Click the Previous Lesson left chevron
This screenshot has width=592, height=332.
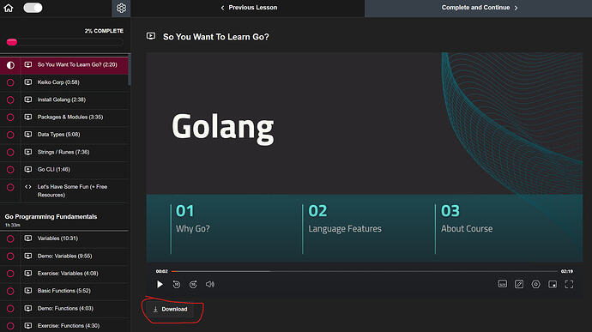point(222,8)
